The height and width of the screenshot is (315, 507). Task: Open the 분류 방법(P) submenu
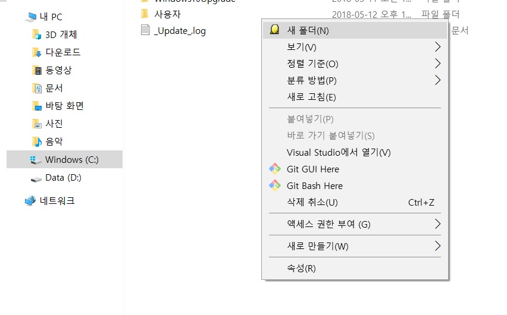355,80
